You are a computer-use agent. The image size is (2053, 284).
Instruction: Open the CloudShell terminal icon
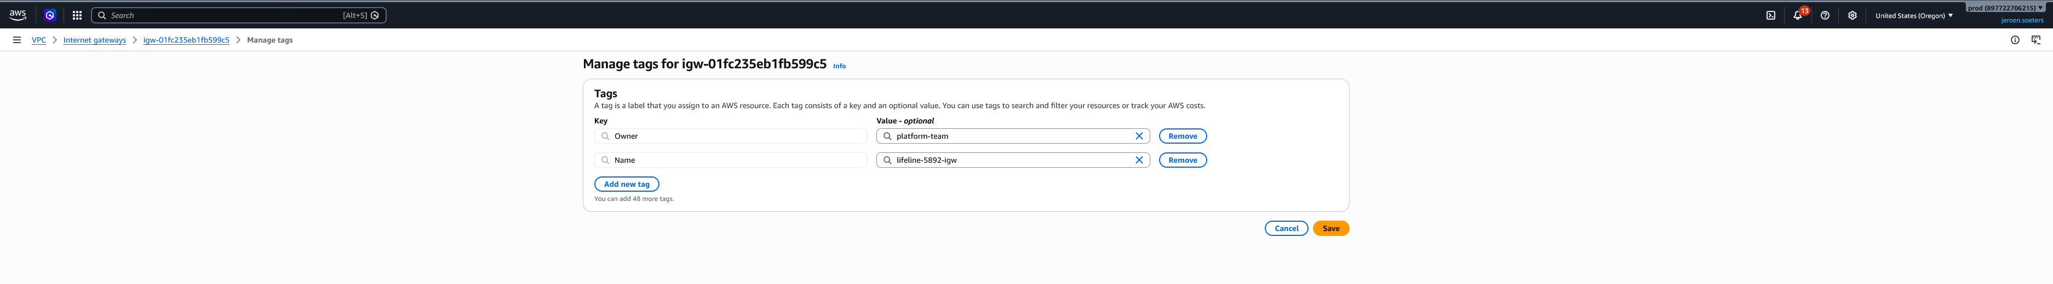point(1770,15)
